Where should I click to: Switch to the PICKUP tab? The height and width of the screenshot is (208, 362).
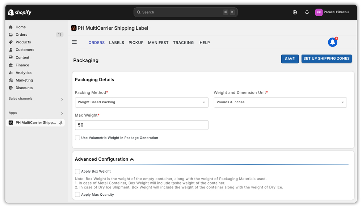[136, 43]
